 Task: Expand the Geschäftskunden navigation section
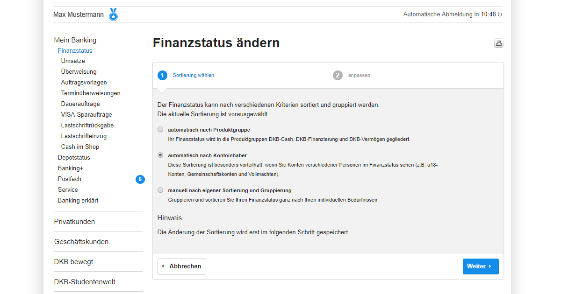81,242
